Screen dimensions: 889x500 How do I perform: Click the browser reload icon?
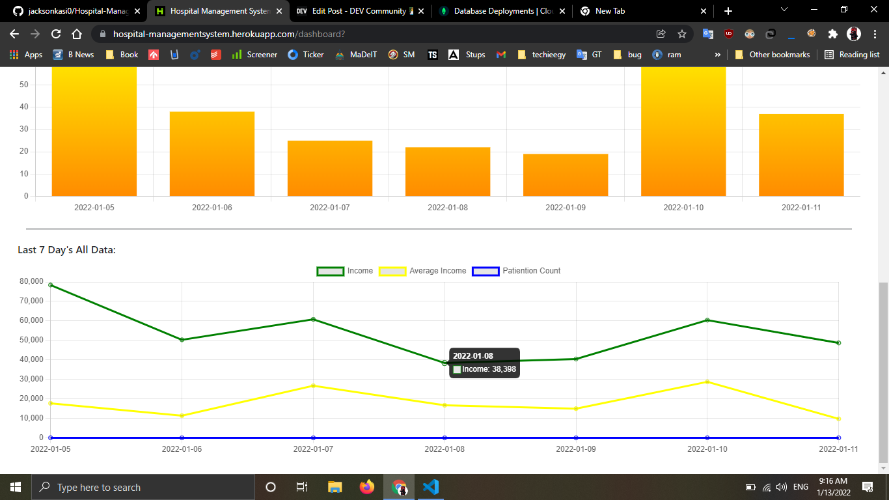pyautogui.click(x=56, y=34)
